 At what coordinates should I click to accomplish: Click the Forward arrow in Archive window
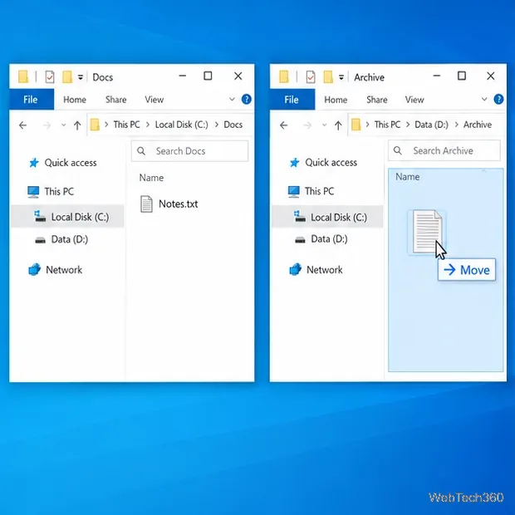307,125
